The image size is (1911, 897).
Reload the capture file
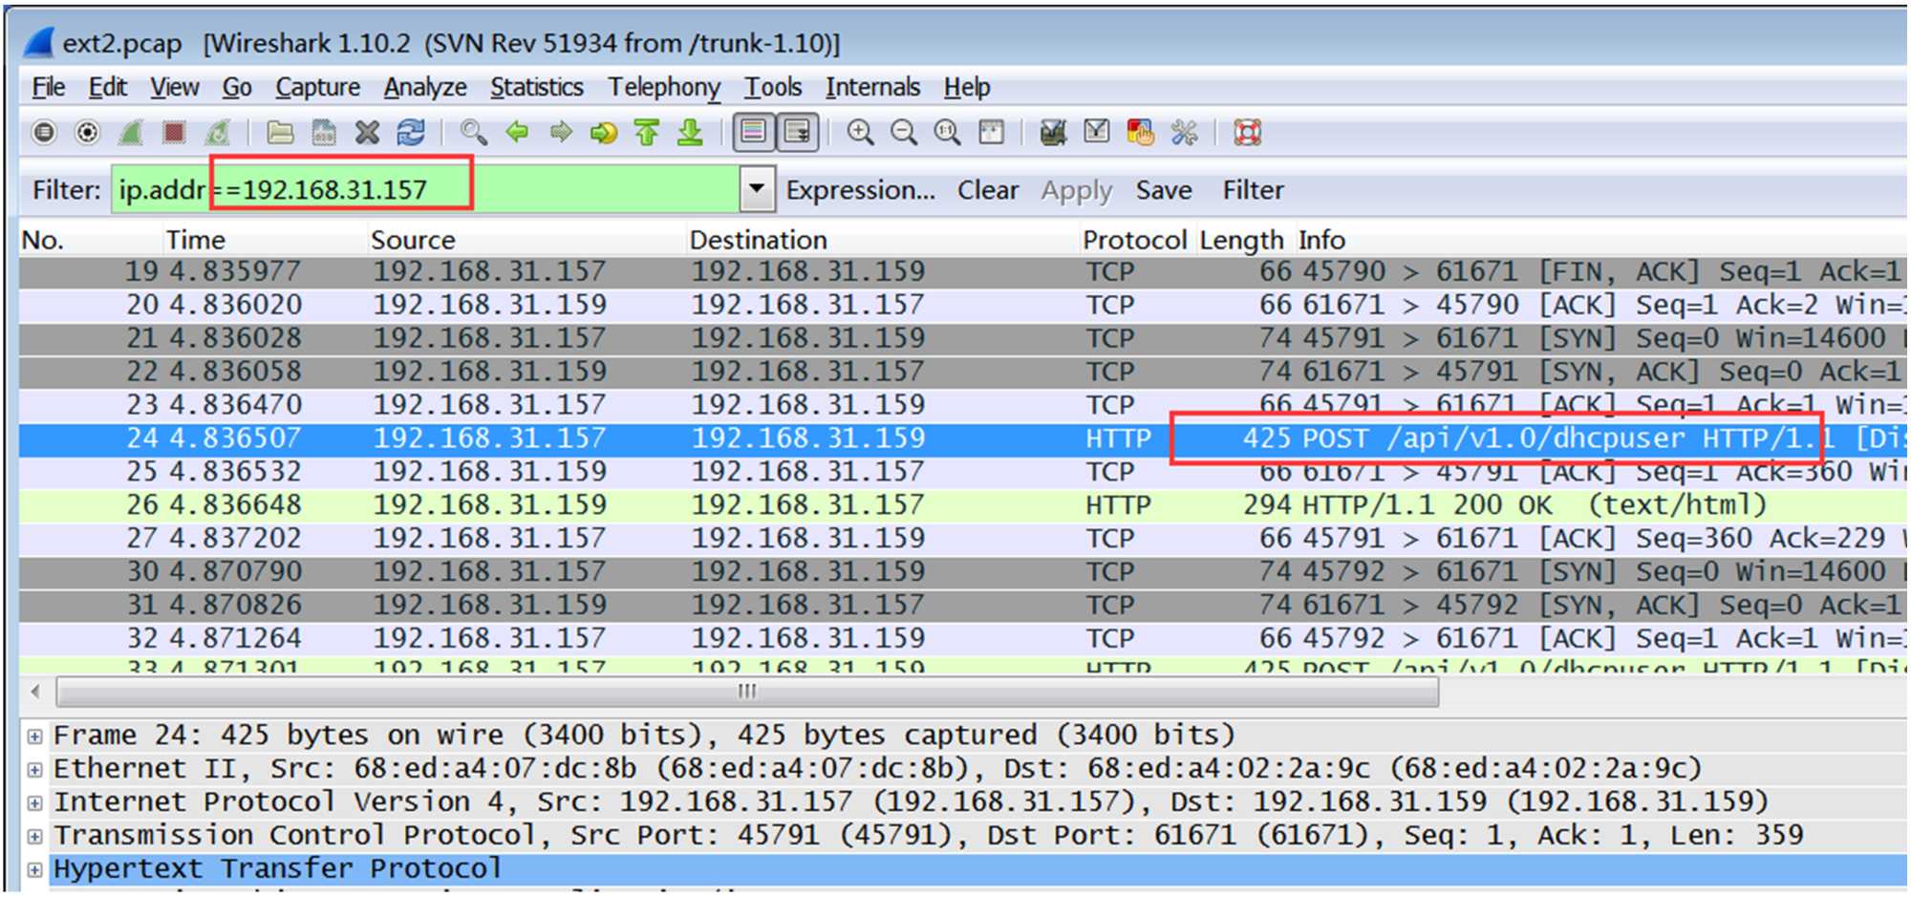click(x=411, y=132)
